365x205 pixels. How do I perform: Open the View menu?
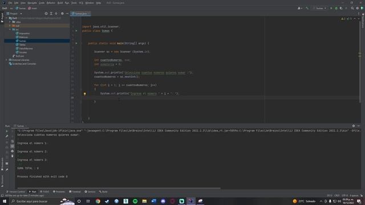[23, 3]
